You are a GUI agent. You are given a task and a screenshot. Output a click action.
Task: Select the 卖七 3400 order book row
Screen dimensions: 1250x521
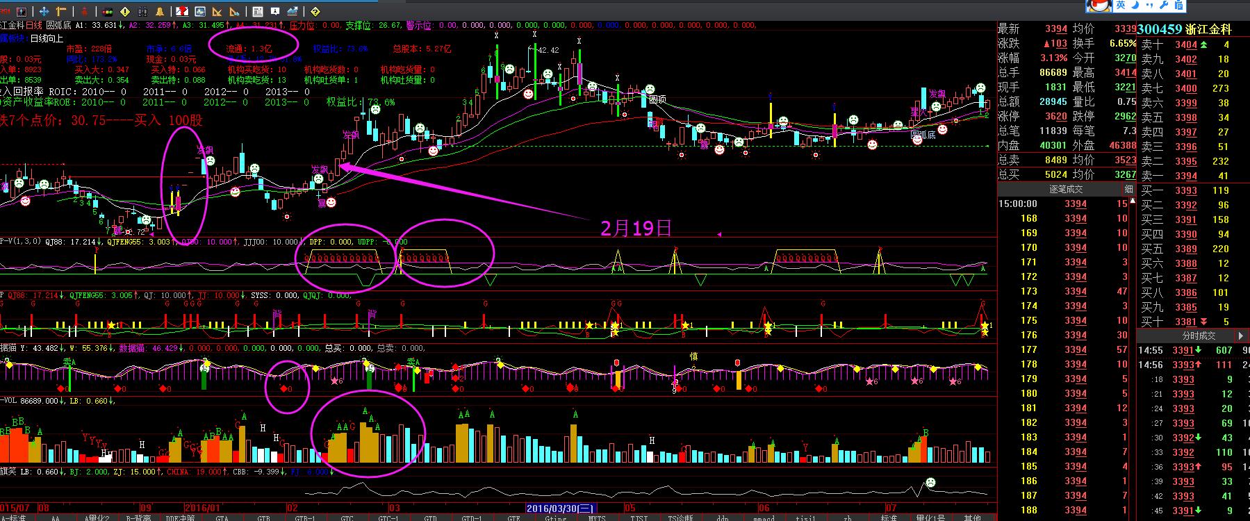coord(1193,88)
